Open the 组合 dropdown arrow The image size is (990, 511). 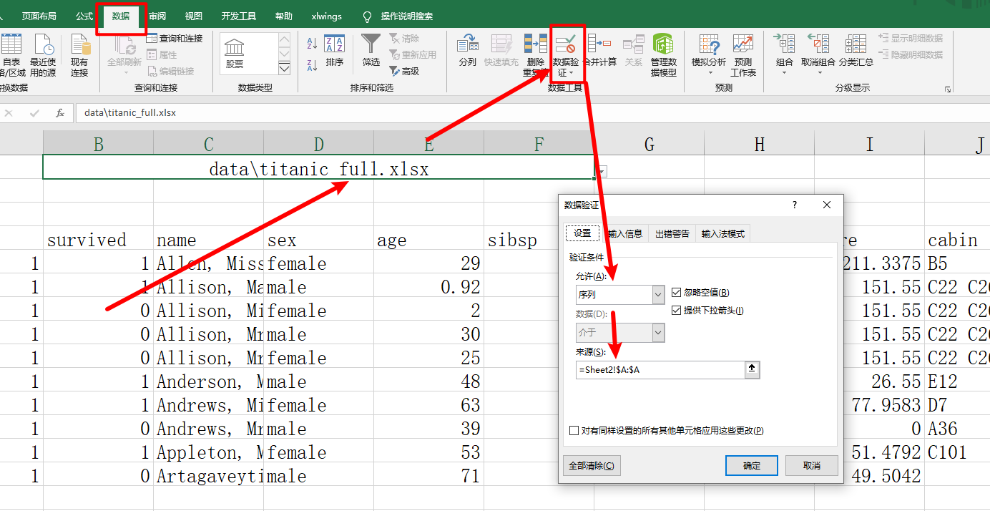point(785,73)
